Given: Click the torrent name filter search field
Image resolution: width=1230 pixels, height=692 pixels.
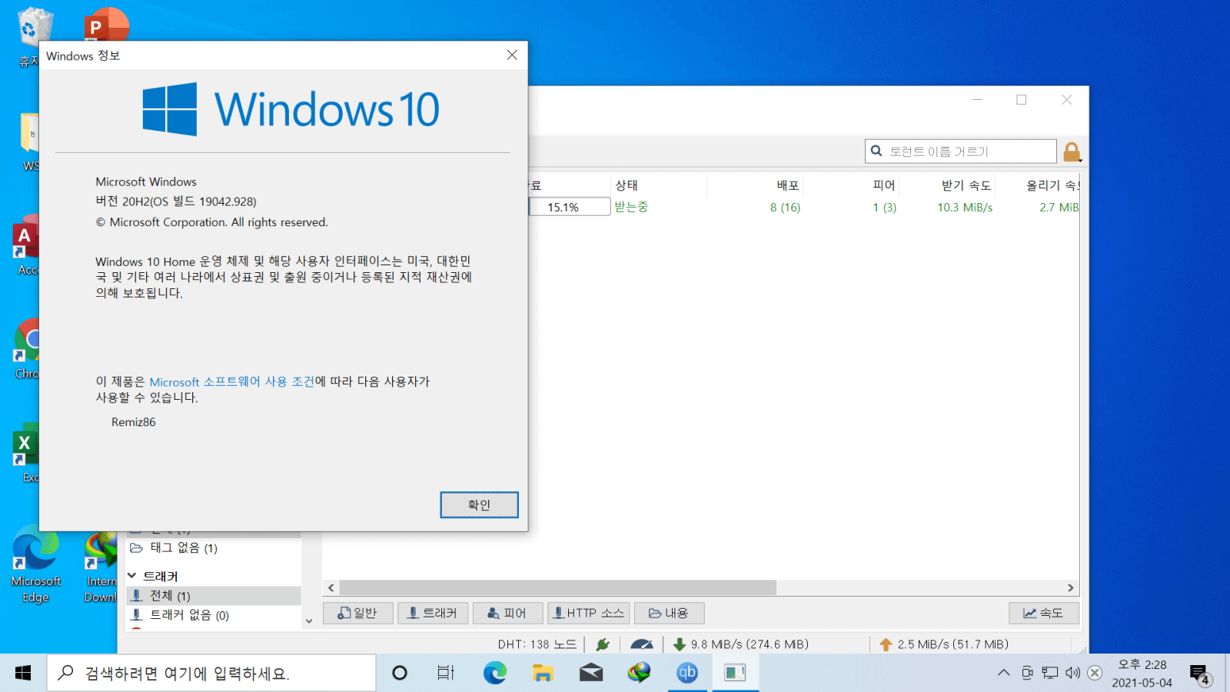Looking at the screenshot, I should tap(961, 151).
